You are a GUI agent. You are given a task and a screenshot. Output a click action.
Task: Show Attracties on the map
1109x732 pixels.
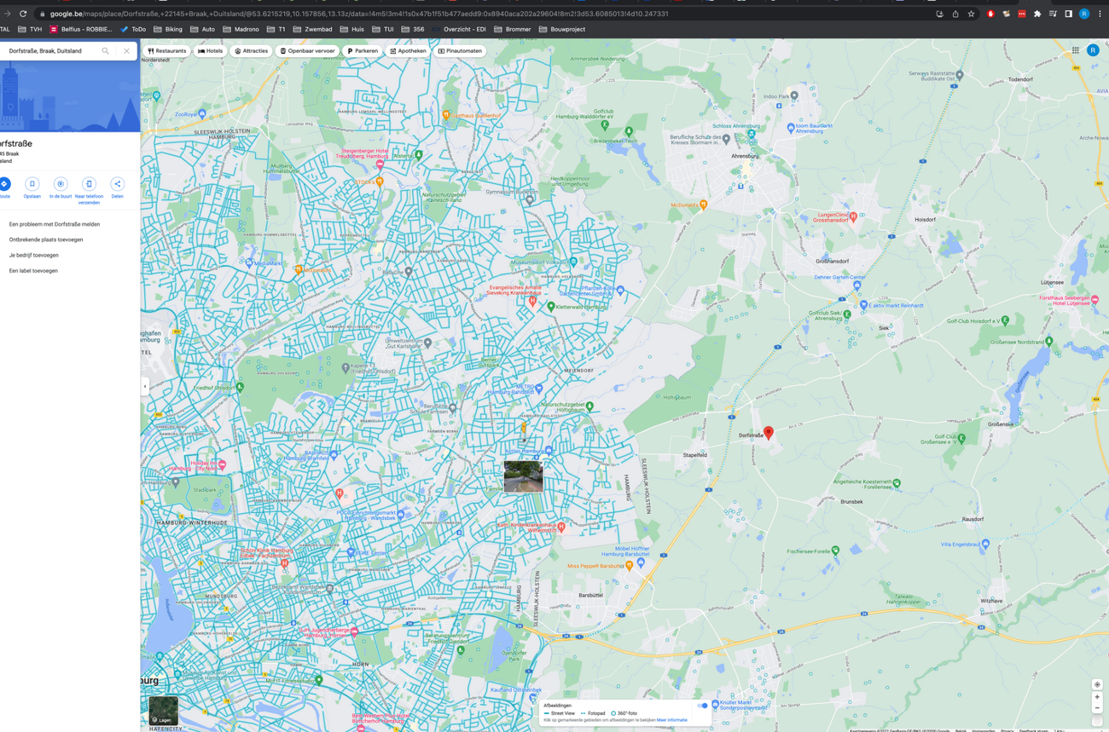(x=252, y=51)
